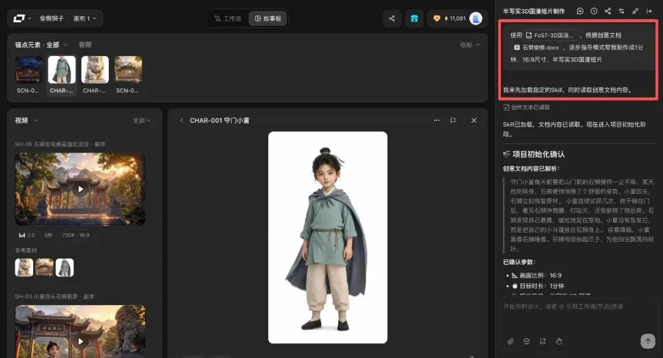Select the CHAR stone lion thumbnail
The height and width of the screenshot is (358, 663).
pyautogui.click(x=95, y=70)
